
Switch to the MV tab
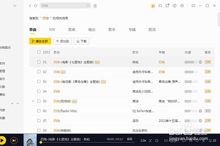pyautogui.click(x=52, y=30)
